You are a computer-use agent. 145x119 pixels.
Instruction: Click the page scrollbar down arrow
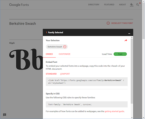click(143, 118)
